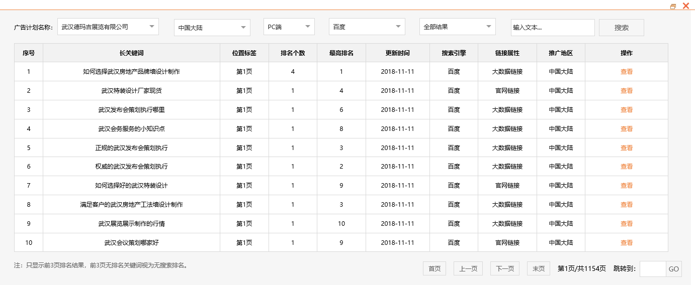The height and width of the screenshot is (285, 695).
Task: Click the 链接属性 column header
Action: pos(507,53)
